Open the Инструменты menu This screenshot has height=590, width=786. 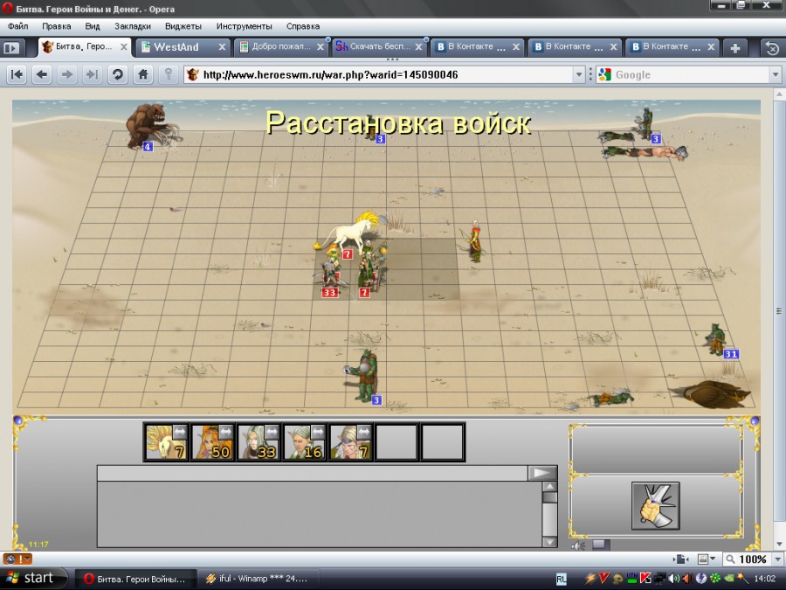click(245, 26)
